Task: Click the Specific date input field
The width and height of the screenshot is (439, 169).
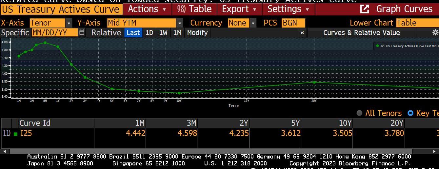Action: 55,32
